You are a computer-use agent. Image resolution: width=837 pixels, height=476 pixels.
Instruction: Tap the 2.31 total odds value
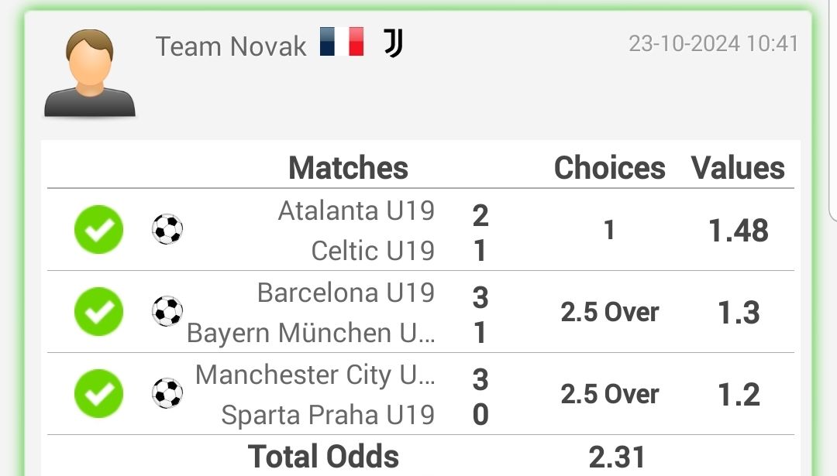click(x=617, y=457)
